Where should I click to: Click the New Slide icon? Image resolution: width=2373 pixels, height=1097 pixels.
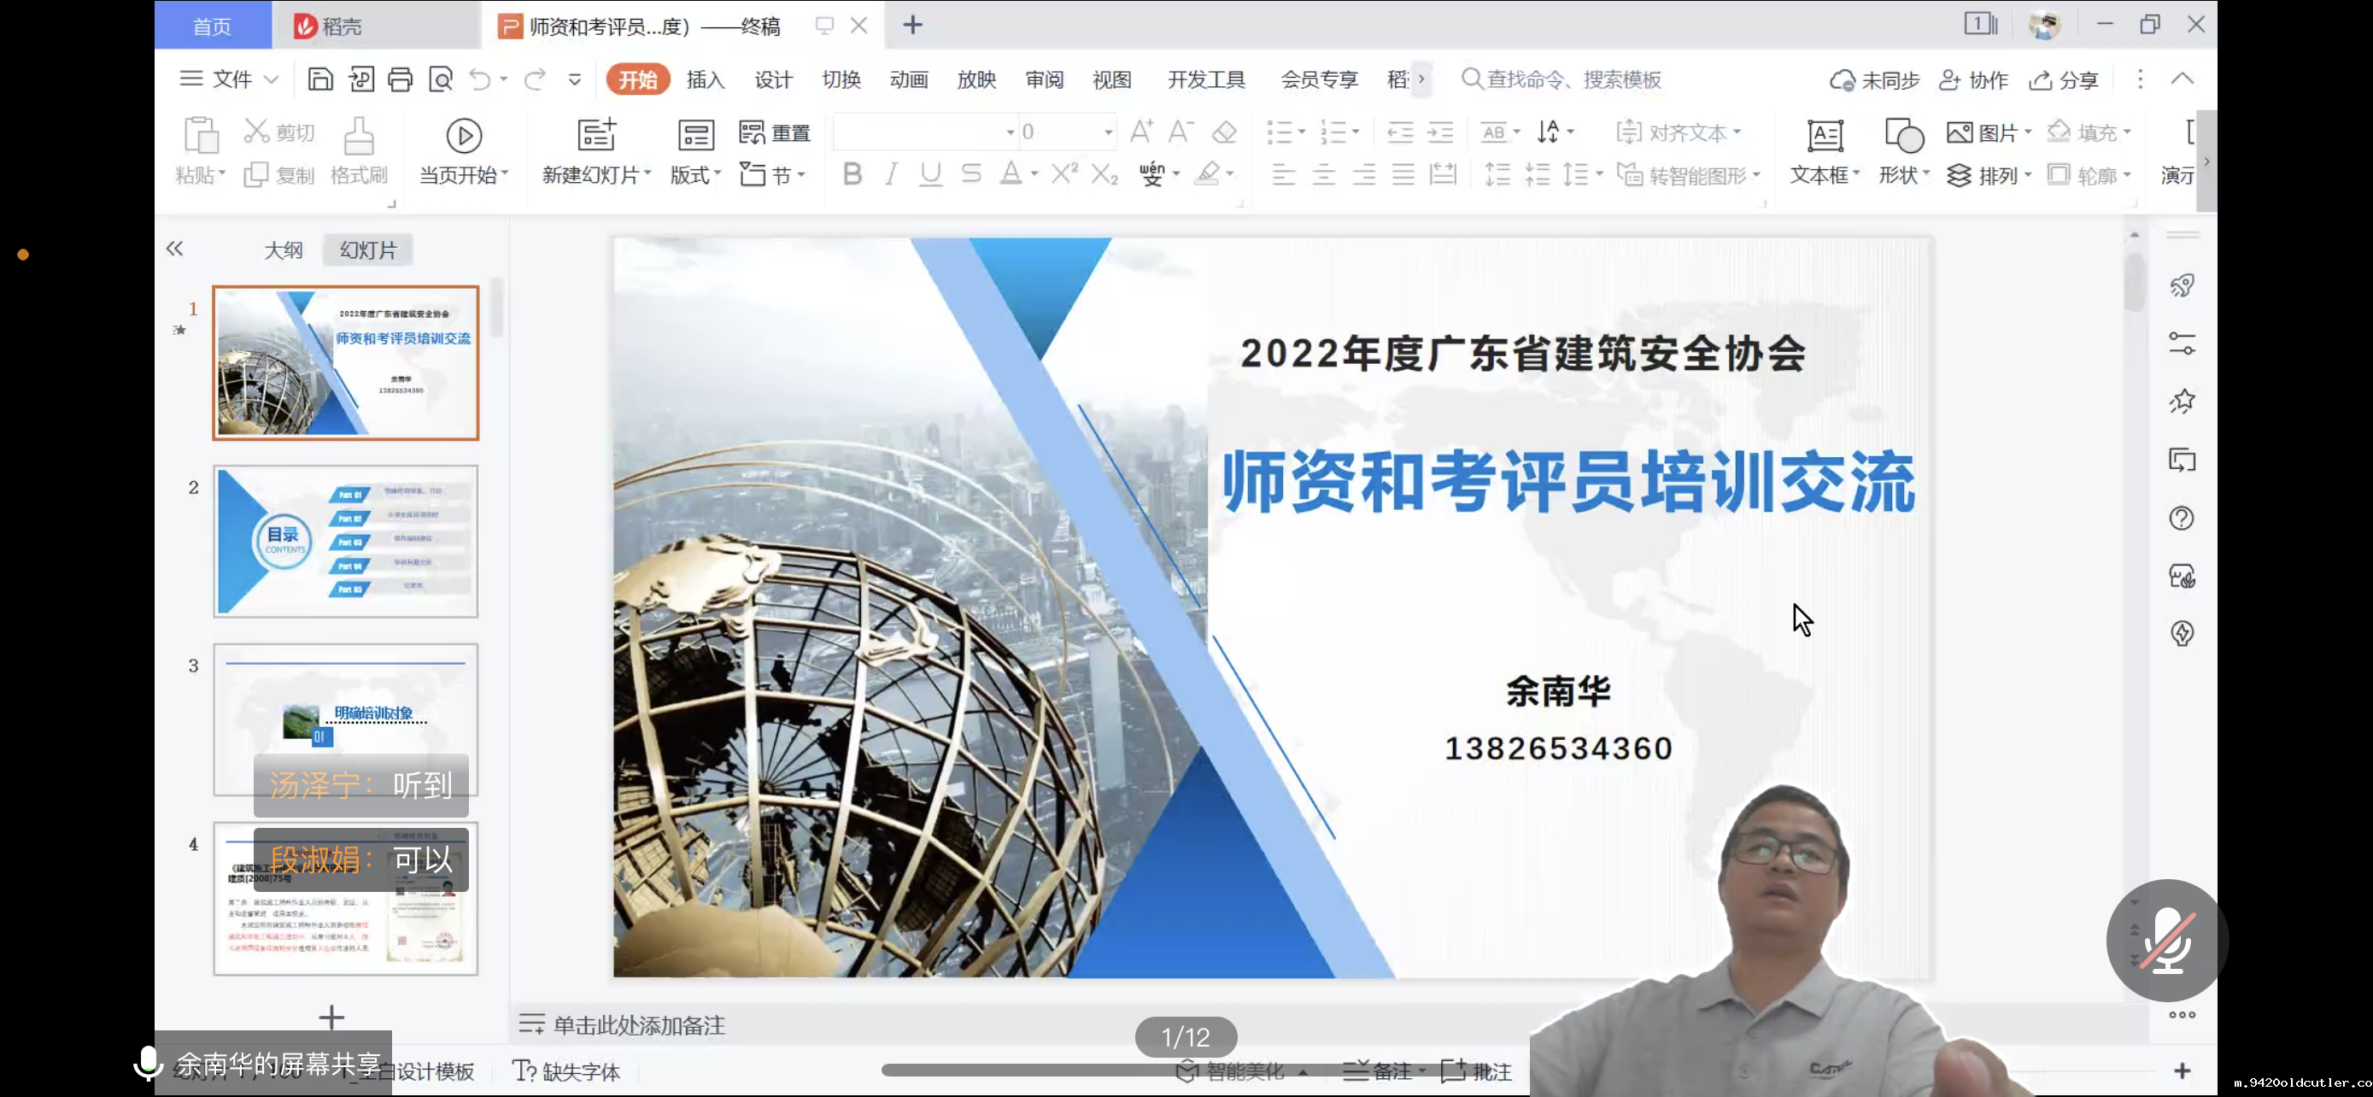(596, 134)
